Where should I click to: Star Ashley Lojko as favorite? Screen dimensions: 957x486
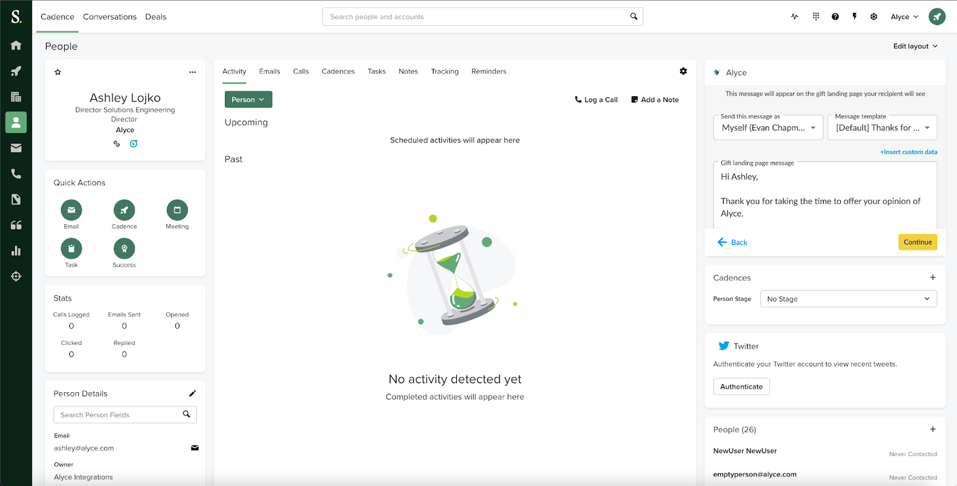point(58,72)
